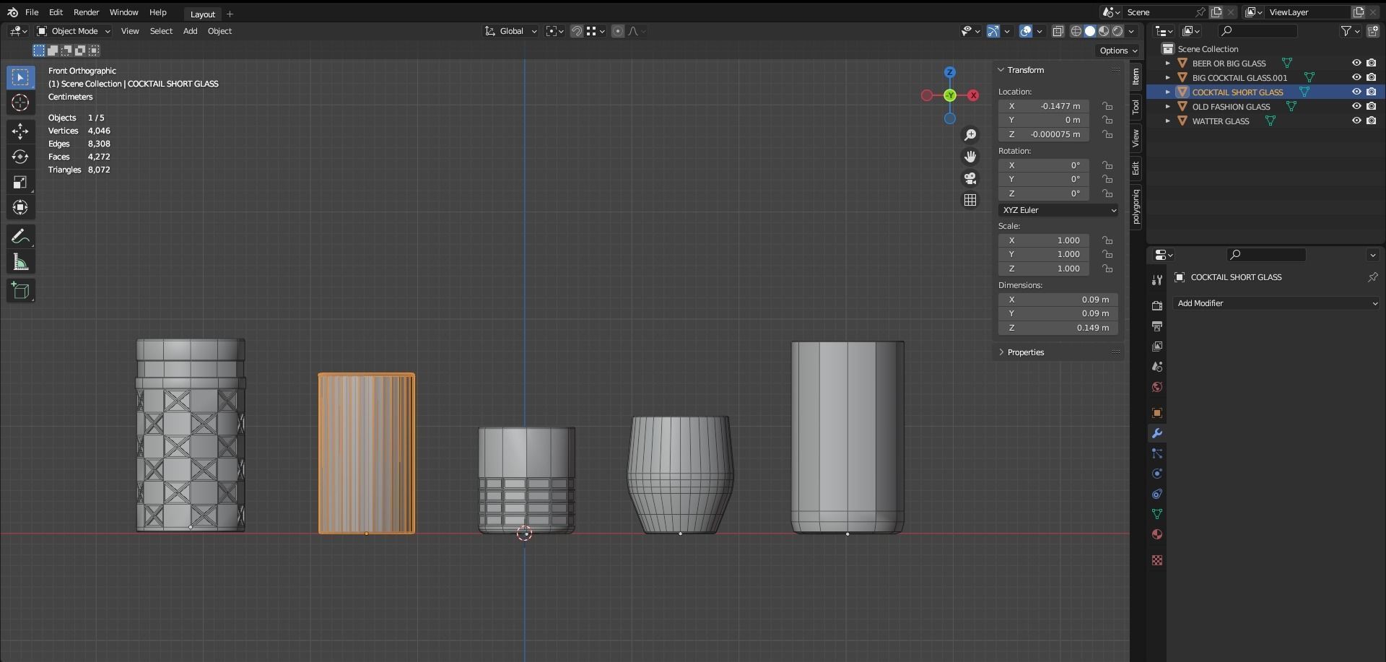Expand the BIG COCKTAIL GLASS.001 tree item

pyautogui.click(x=1167, y=78)
